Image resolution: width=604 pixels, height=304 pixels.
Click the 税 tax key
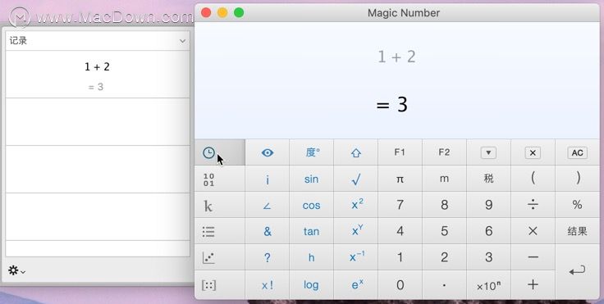point(488,179)
